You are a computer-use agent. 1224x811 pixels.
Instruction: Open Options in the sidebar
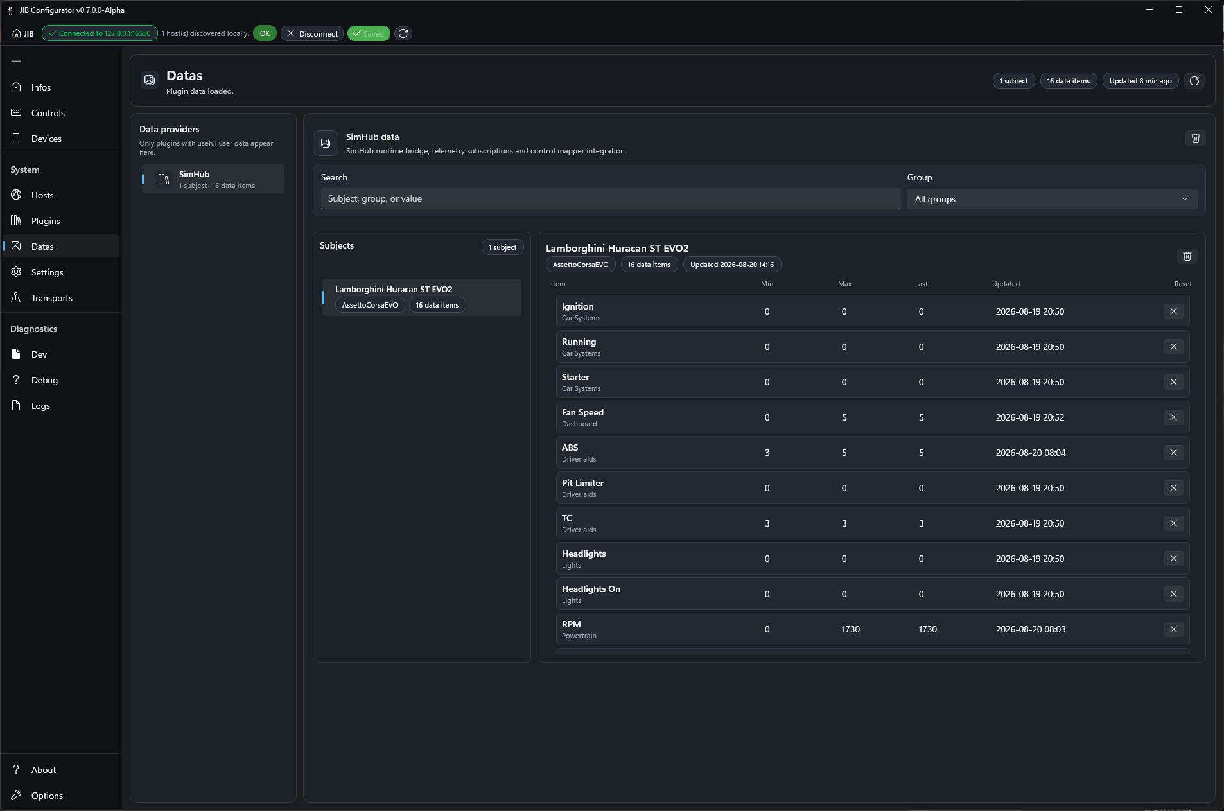(x=61, y=796)
